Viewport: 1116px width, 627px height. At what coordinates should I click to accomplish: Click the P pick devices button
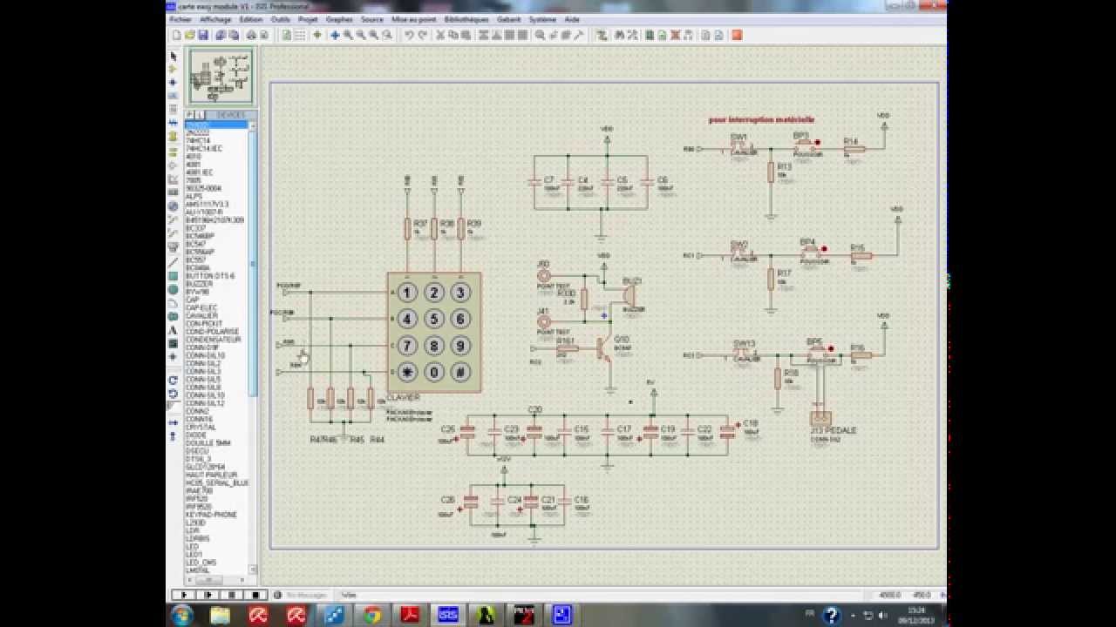pyautogui.click(x=189, y=114)
